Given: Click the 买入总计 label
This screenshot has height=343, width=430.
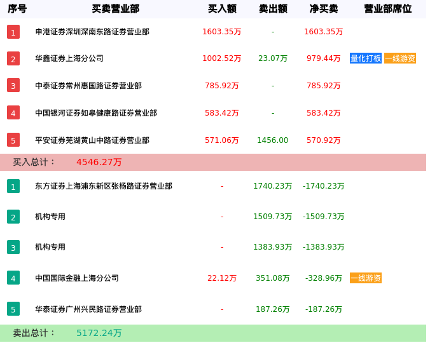Looking at the screenshot, I should [x=34, y=162].
